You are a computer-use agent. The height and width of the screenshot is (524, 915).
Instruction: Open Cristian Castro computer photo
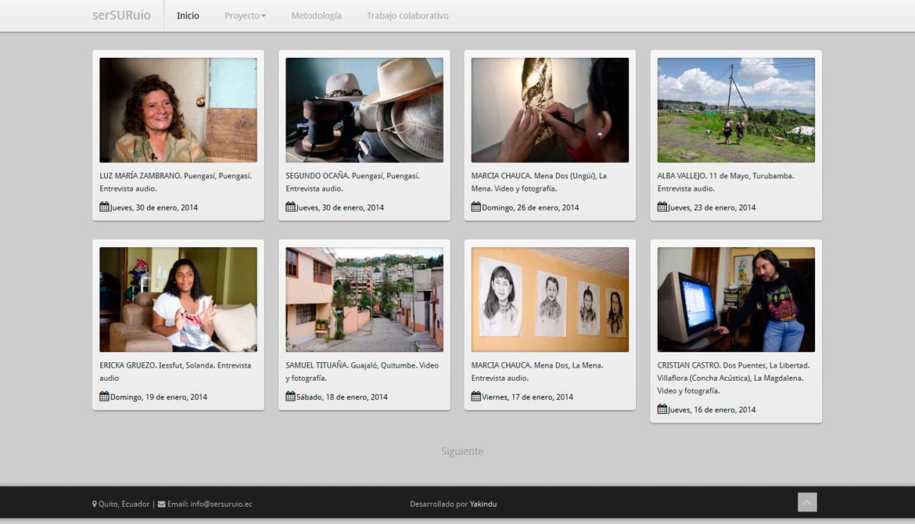[x=736, y=300]
